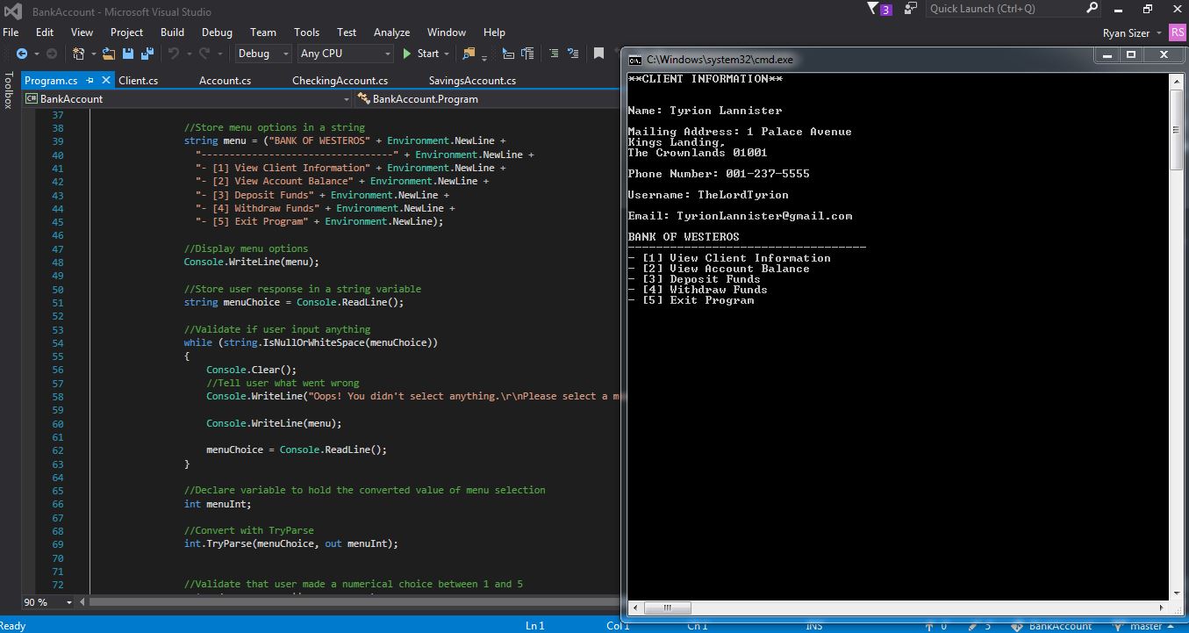Viewport: 1189px width, 633px height.
Task: Place cursor on code line 48 Console.WriteLine(menu)
Action: [251, 262]
